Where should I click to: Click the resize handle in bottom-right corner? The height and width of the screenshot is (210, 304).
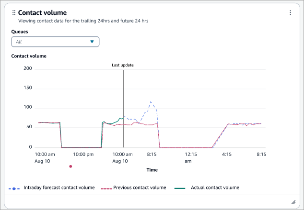pos(293,202)
